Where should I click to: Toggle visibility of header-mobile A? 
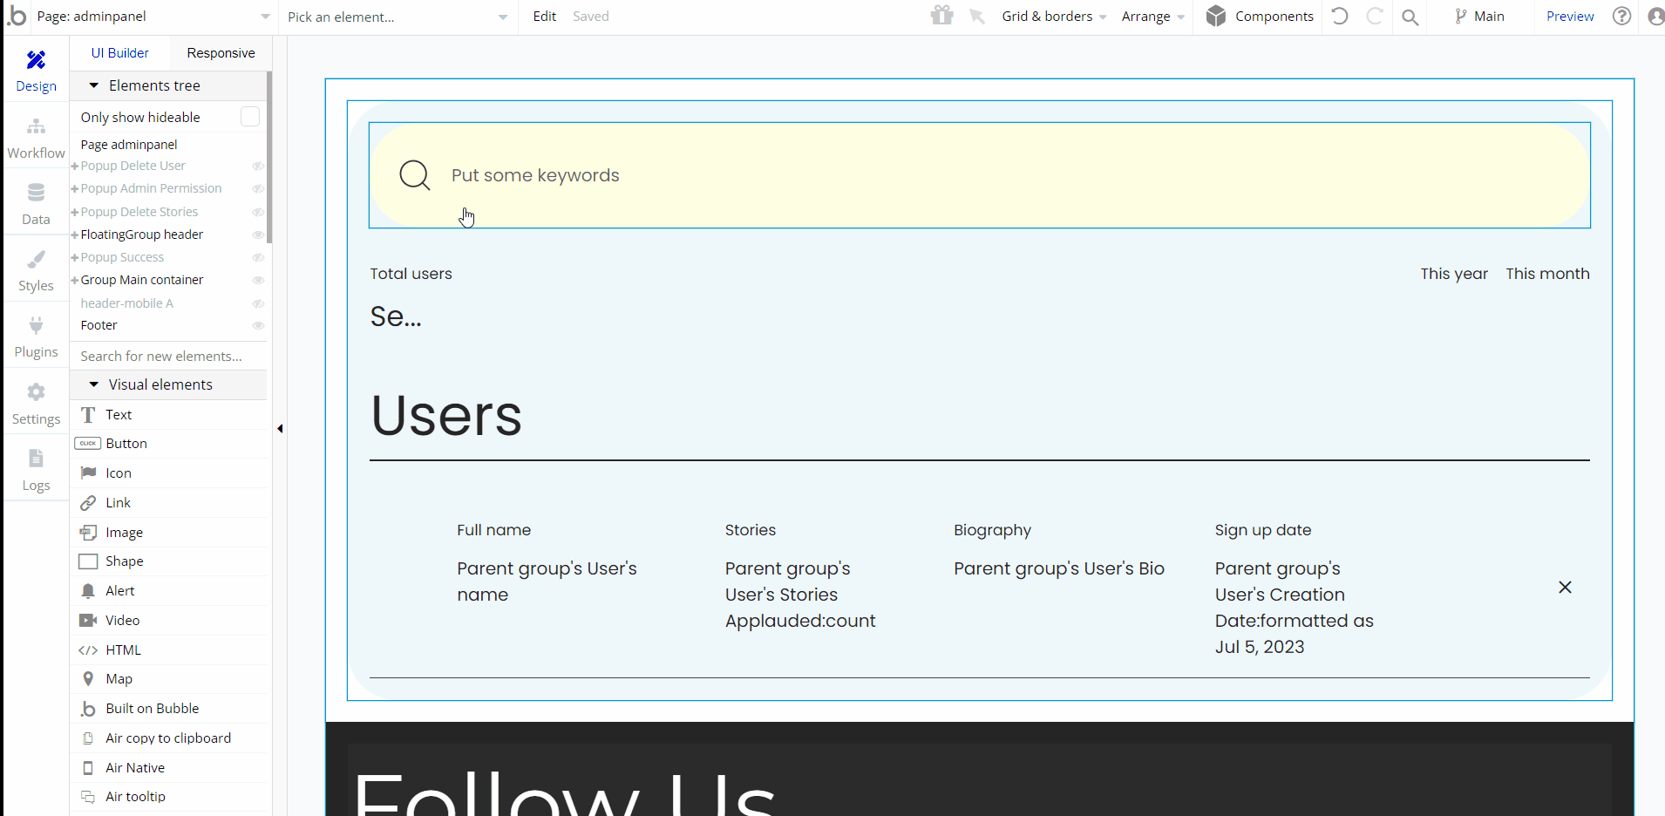tap(258, 303)
